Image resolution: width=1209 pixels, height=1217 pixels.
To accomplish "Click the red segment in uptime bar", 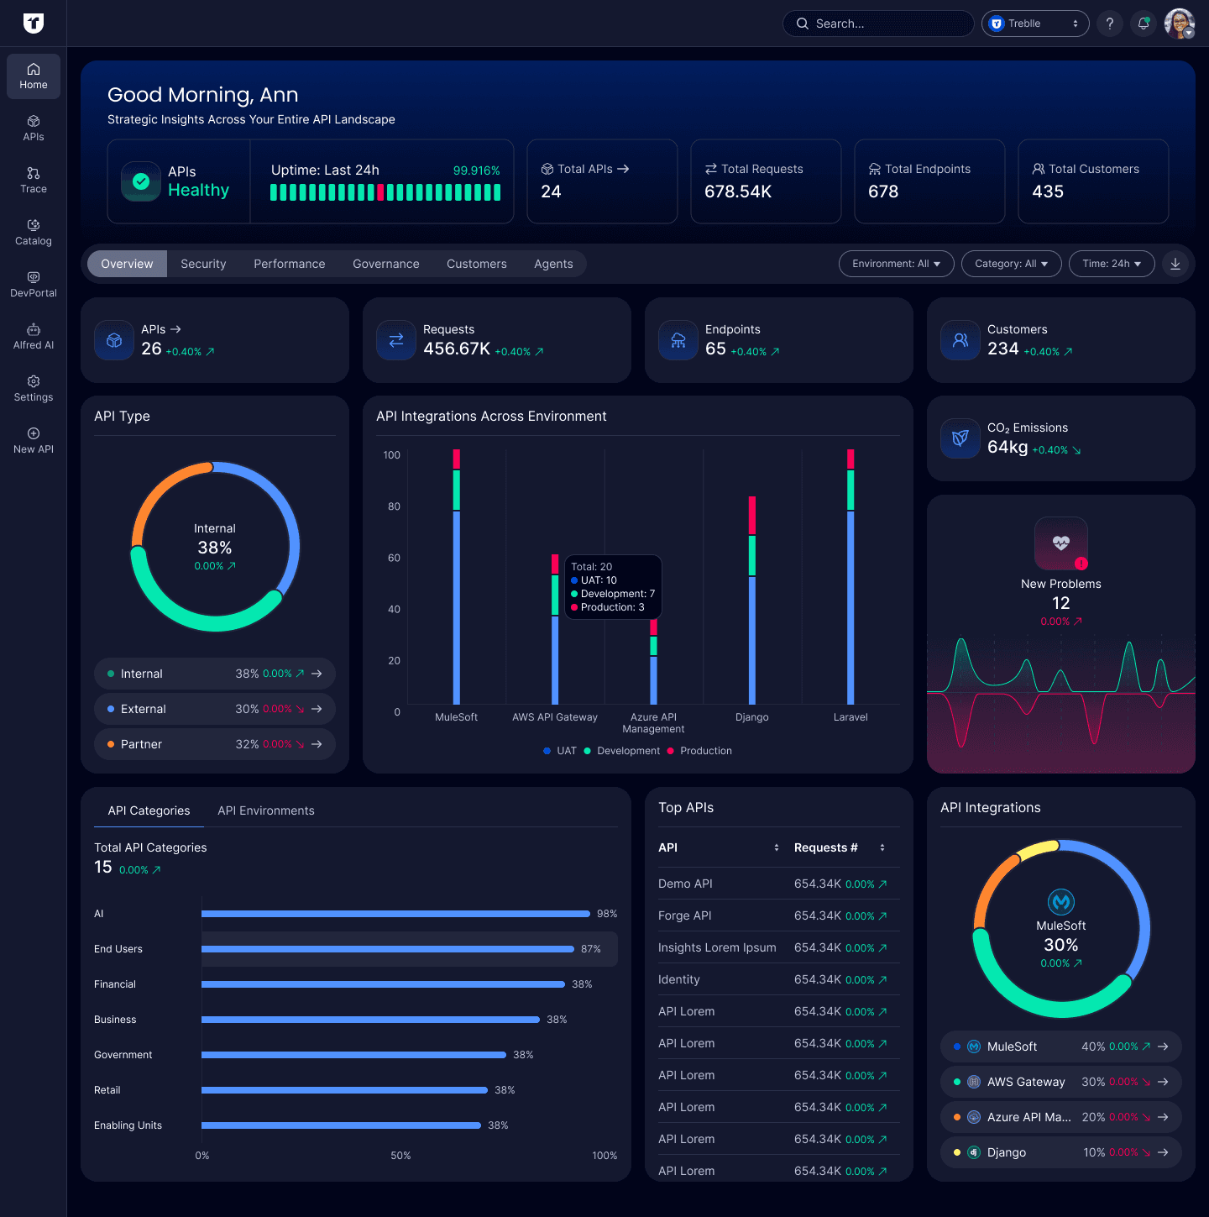I will click(x=380, y=192).
